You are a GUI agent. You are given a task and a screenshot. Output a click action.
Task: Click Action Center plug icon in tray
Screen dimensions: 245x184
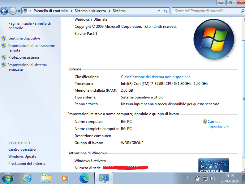pyautogui.click(x=198, y=178)
